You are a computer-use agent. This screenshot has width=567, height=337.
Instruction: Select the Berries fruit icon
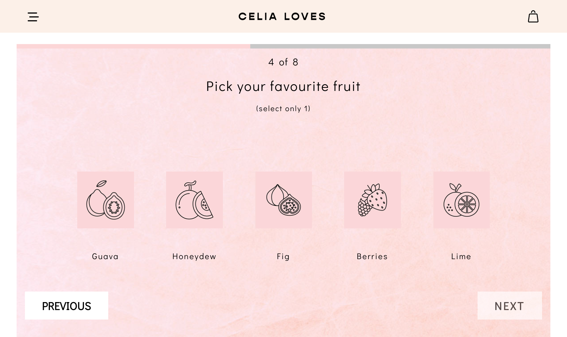coord(372,200)
